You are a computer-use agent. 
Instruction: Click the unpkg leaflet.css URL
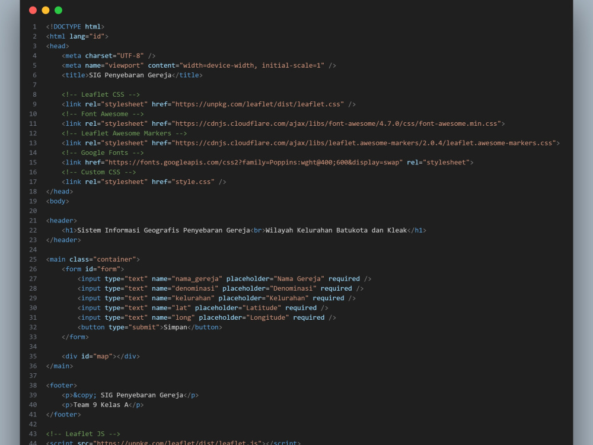[258, 104]
